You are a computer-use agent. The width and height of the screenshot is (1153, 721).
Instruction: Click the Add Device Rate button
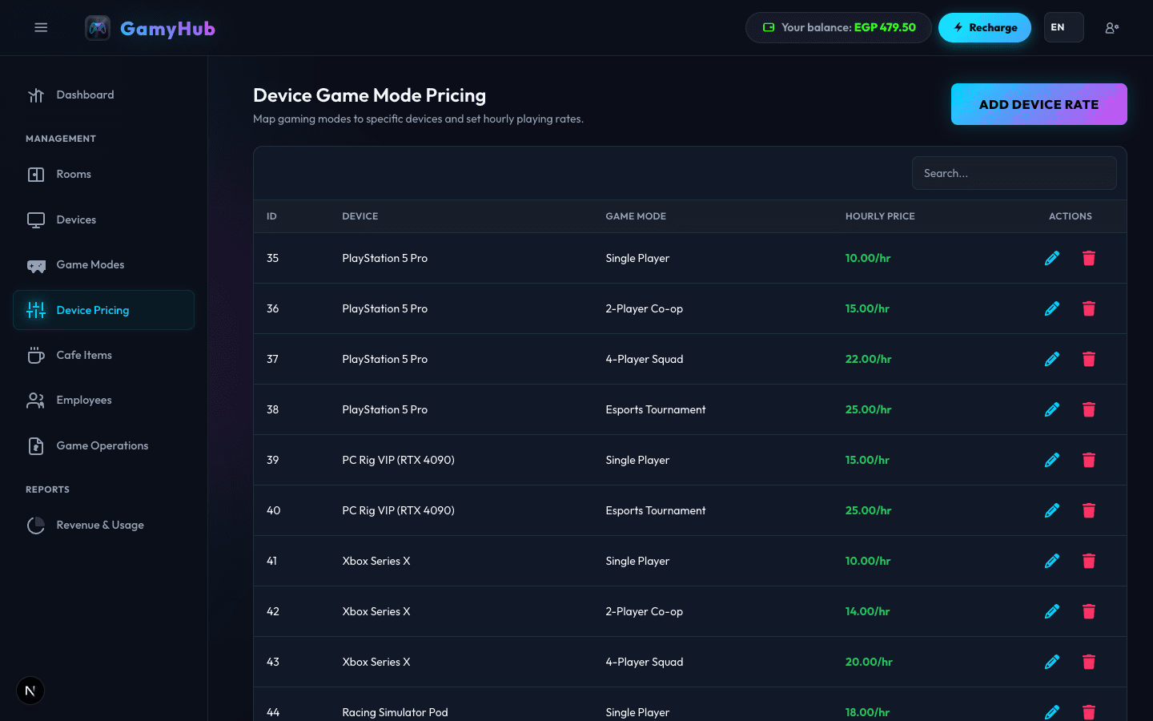pyautogui.click(x=1039, y=104)
